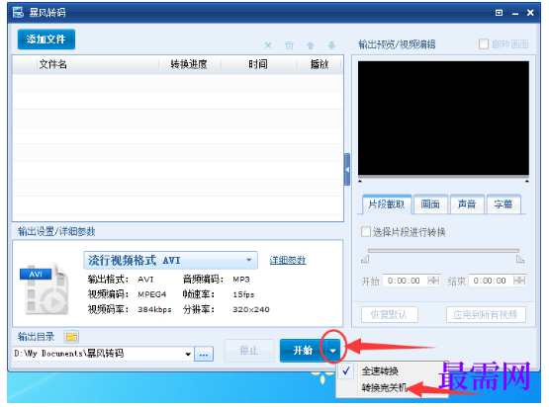Click the clip end slider handle

click(520, 259)
